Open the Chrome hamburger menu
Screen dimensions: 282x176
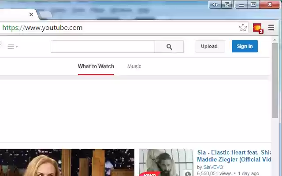pos(271,27)
